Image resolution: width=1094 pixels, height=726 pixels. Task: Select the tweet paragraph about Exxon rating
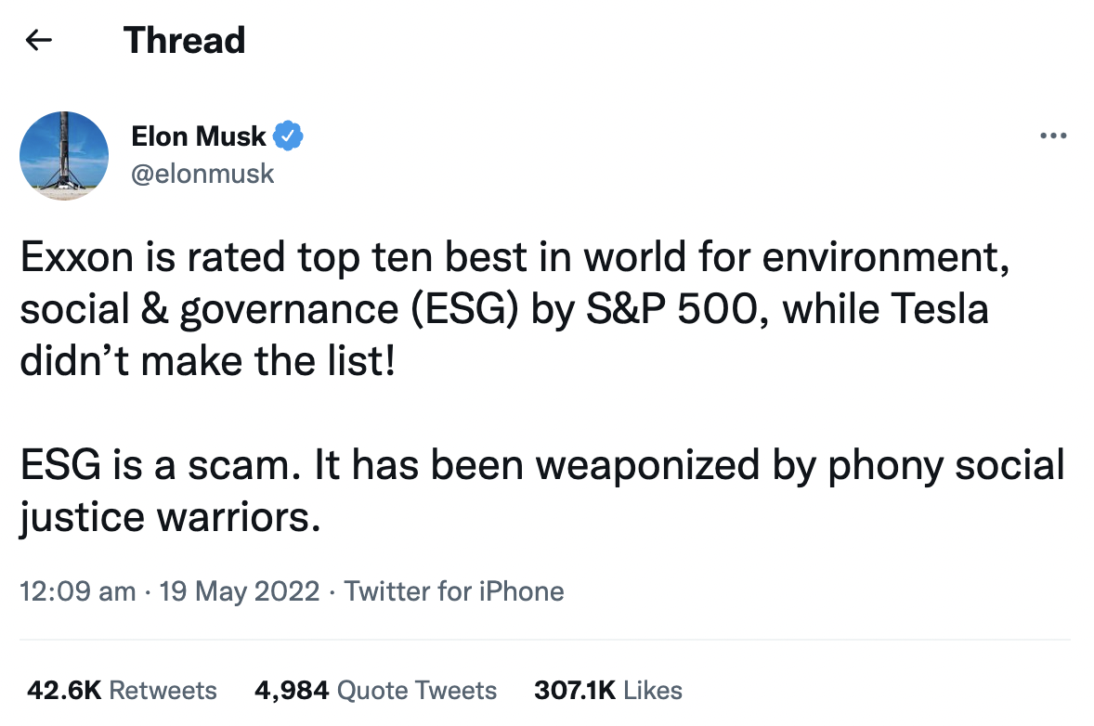(x=514, y=308)
